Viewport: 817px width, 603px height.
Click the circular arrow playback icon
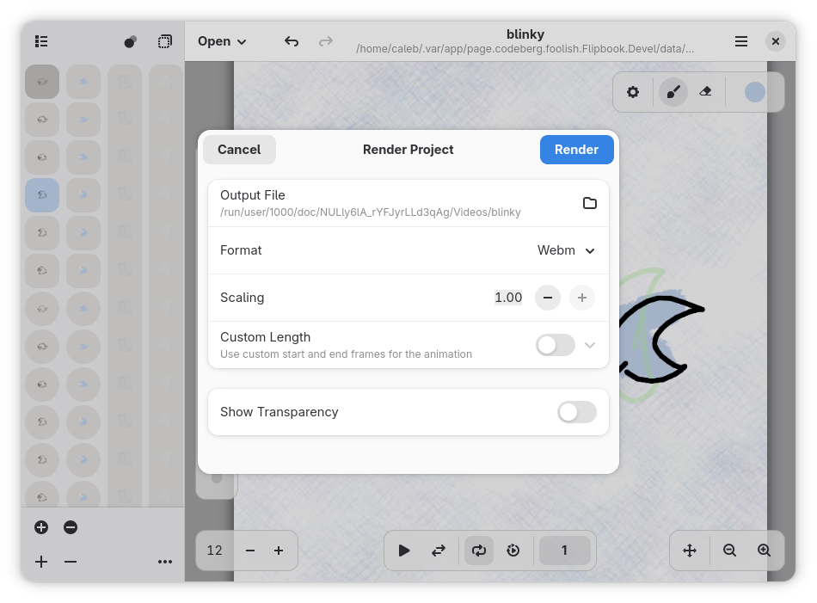click(x=513, y=551)
